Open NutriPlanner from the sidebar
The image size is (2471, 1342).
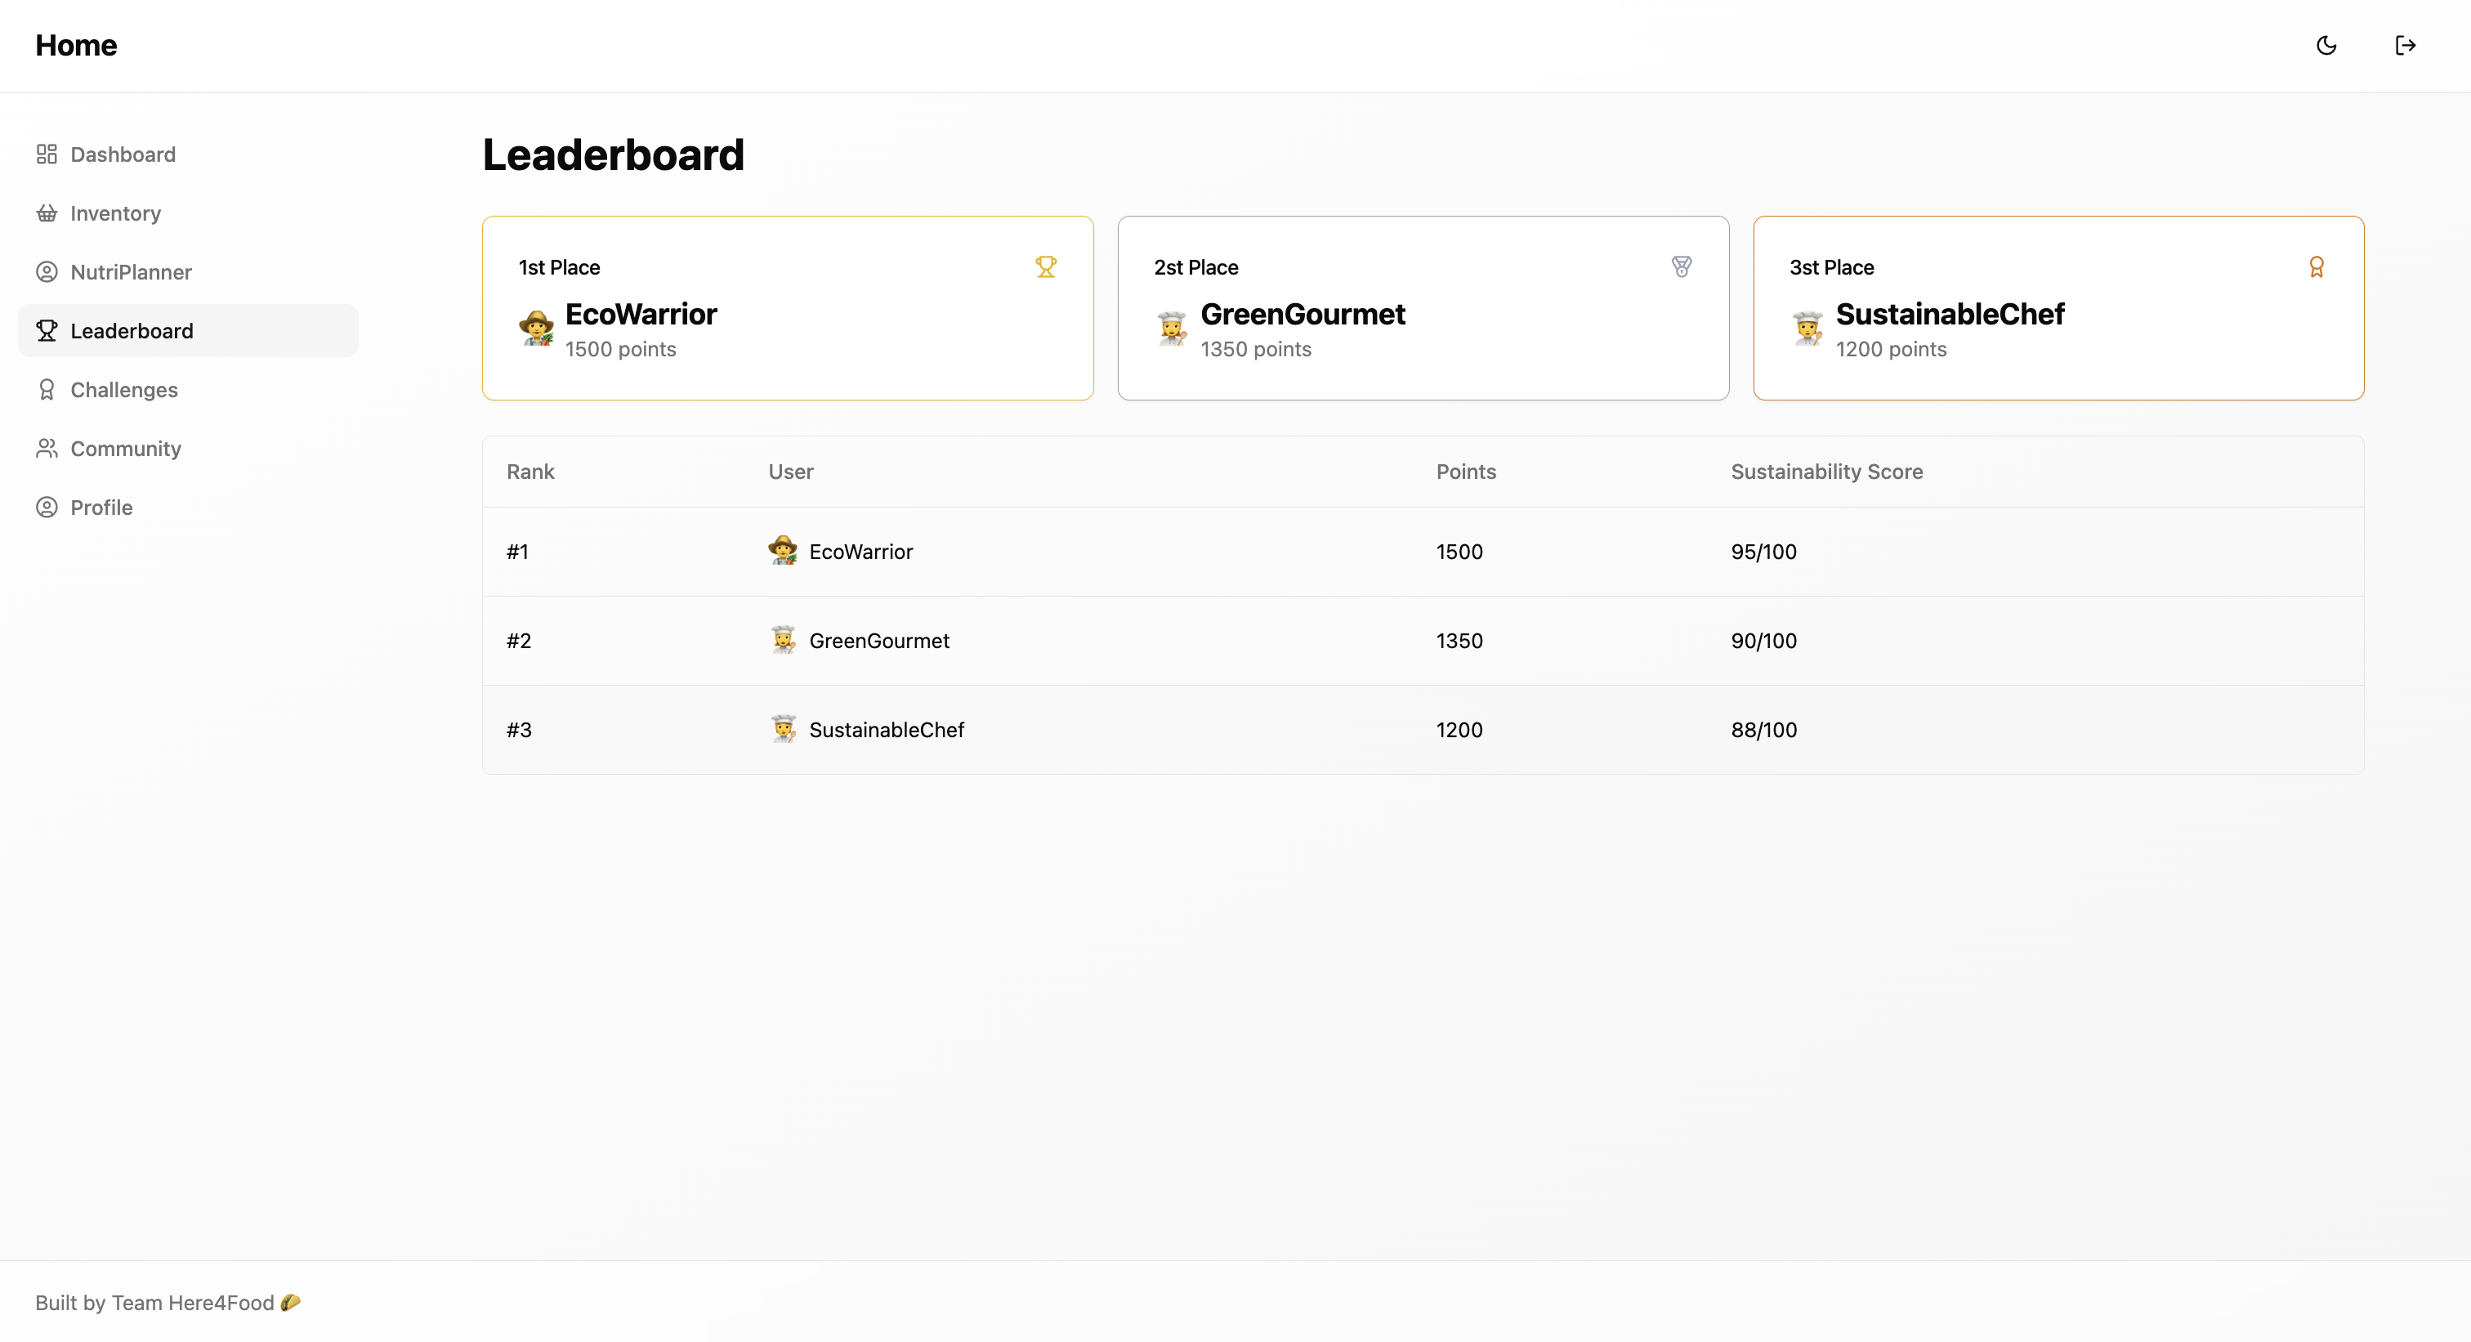tap(131, 272)
